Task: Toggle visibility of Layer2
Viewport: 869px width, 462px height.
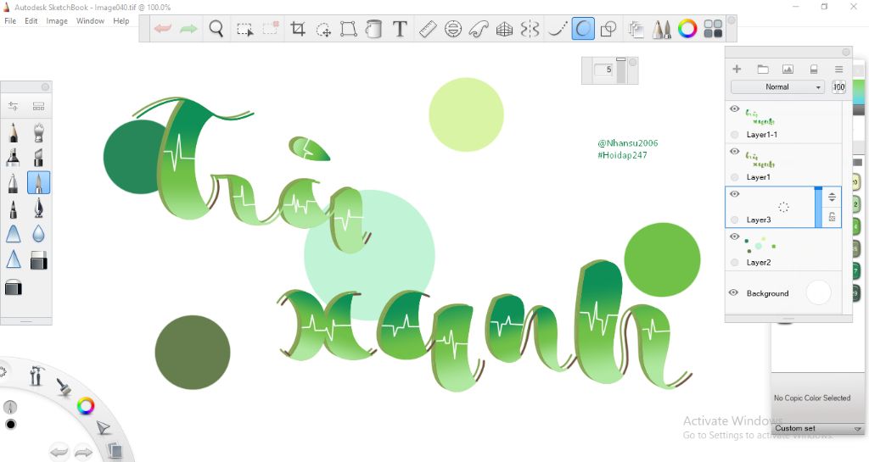Action: click(x=734, y=237)
